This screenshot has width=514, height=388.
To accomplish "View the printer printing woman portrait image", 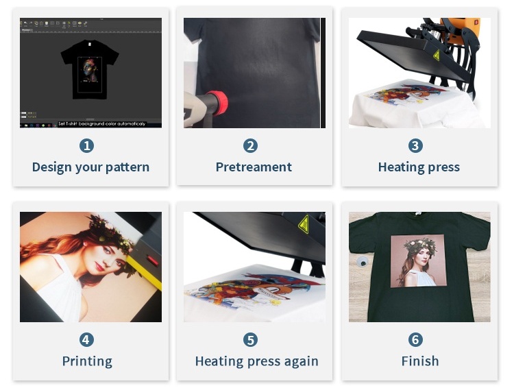I will tap(90, 267).
